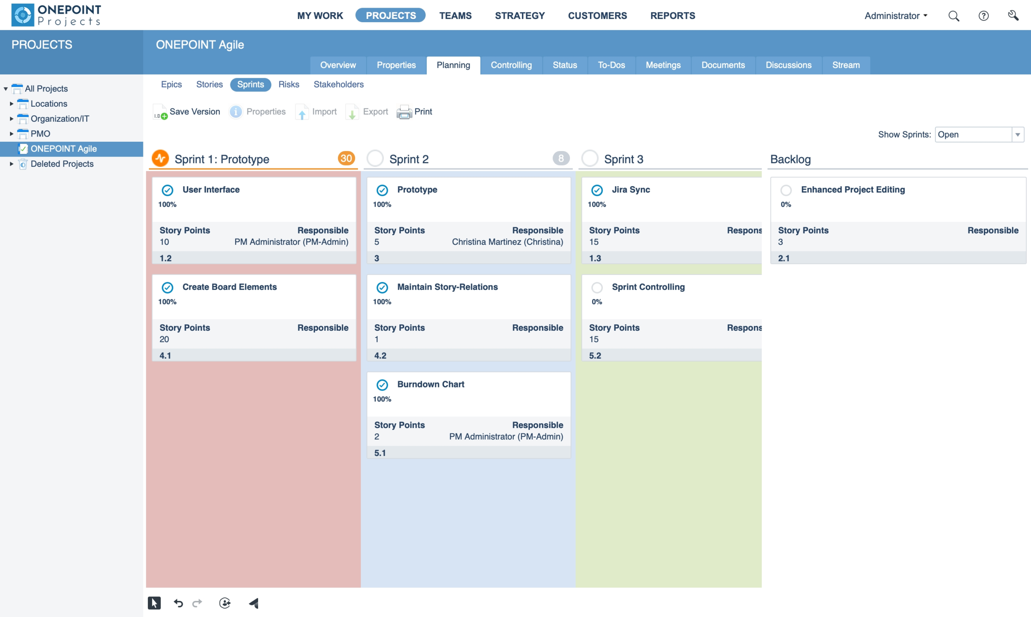The image size is (1031, 617).
Task: Click the Print icon
Action: (405, 112)
